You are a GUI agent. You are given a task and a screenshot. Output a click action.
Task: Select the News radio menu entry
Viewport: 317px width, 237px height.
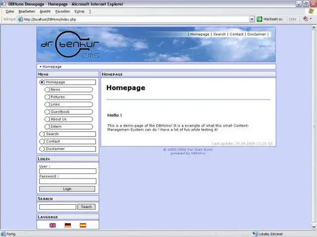pos(69,90)
